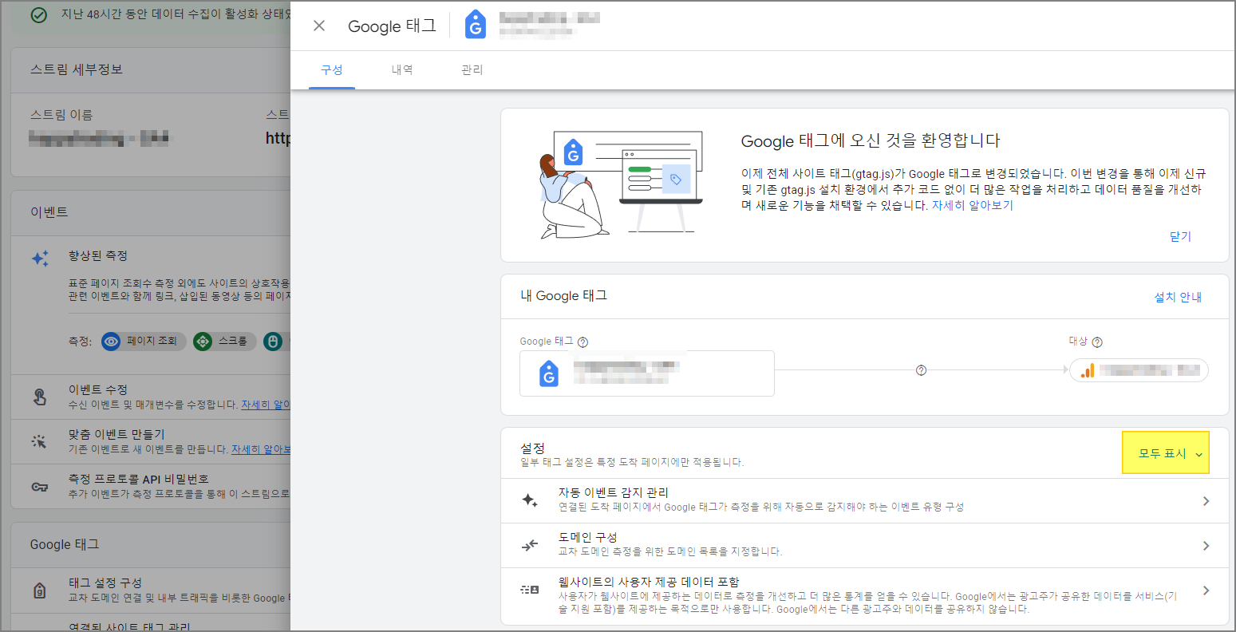
Task: Switch to the 구성 tab
Action: pos(332,70)
